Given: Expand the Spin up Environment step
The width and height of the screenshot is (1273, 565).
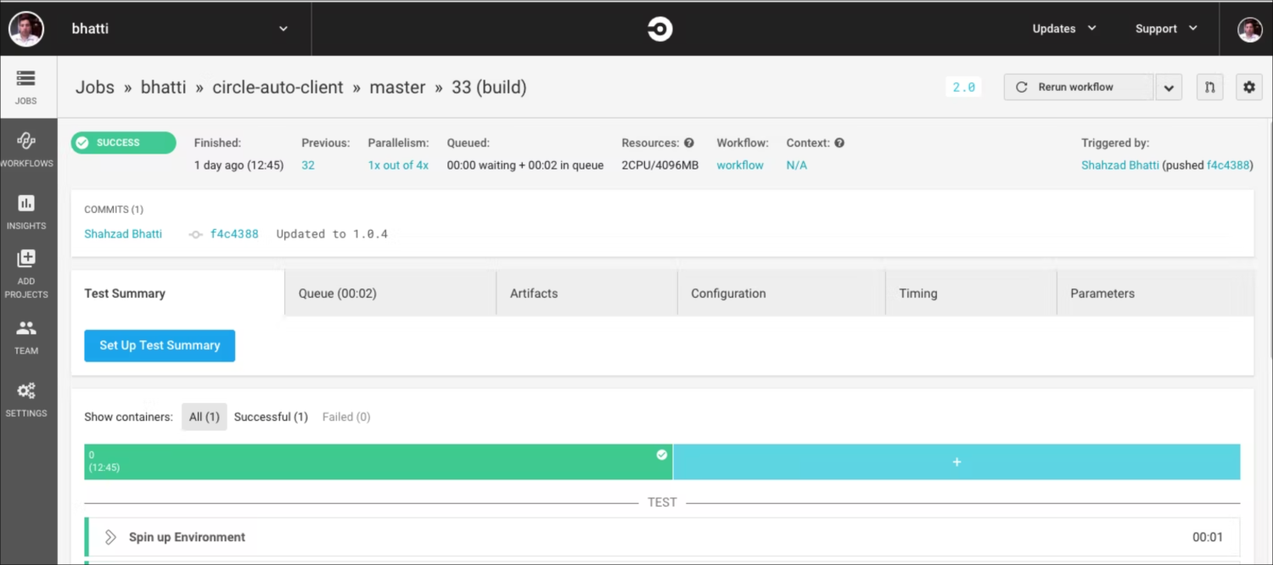Looking at the screenshot, I should point(110,537).
